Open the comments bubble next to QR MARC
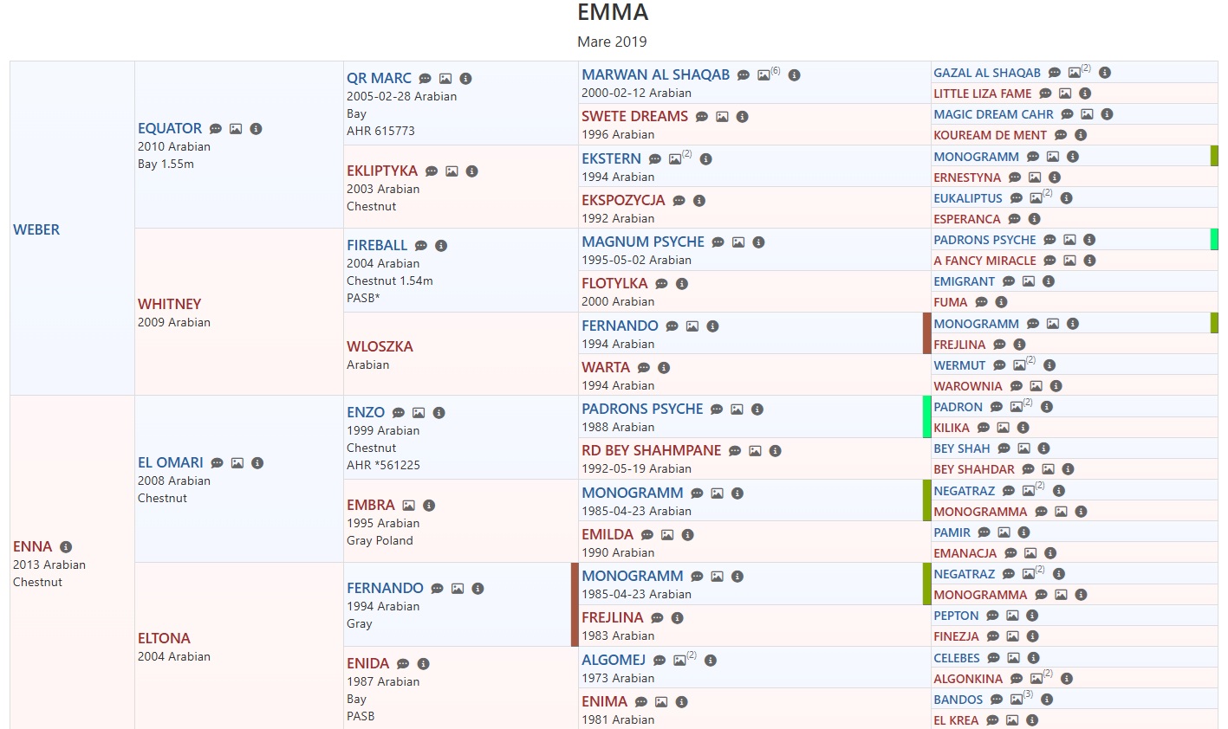This screenshot has width=1228, height=729. point(424,78)
